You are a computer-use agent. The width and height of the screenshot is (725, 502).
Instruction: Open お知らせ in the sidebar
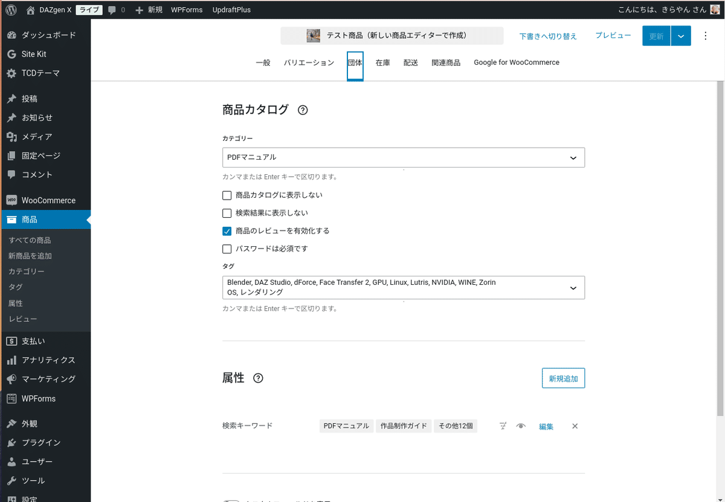(45, 117)
